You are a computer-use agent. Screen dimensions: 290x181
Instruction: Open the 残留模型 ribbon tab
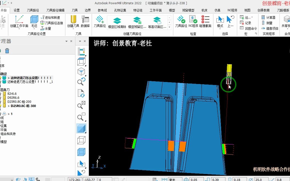tap(189, 10)
